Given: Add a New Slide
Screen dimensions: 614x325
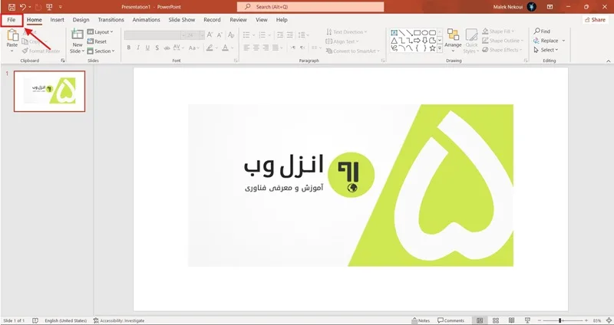Looking at the screenshot, I should point(78,41).
